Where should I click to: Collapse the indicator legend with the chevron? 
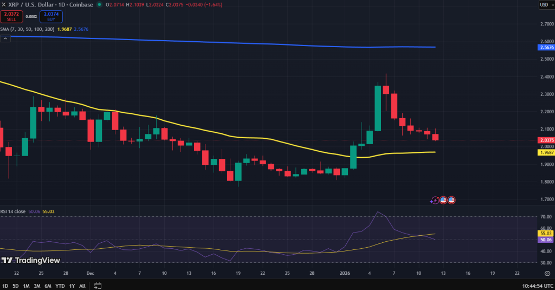click(x=5, y=38)
